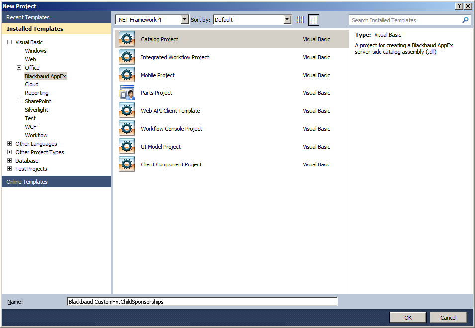
Task: Open the .NET Framework 4 dropdown
Action: click(184, 20)
